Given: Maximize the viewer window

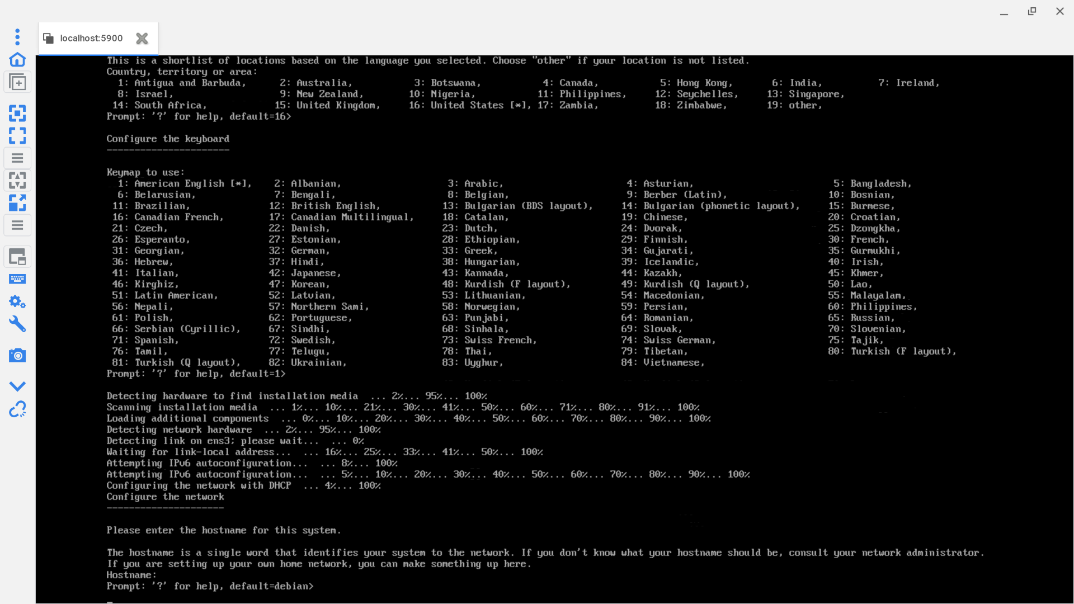Looking at the screenshot, I should [1032, 11].
